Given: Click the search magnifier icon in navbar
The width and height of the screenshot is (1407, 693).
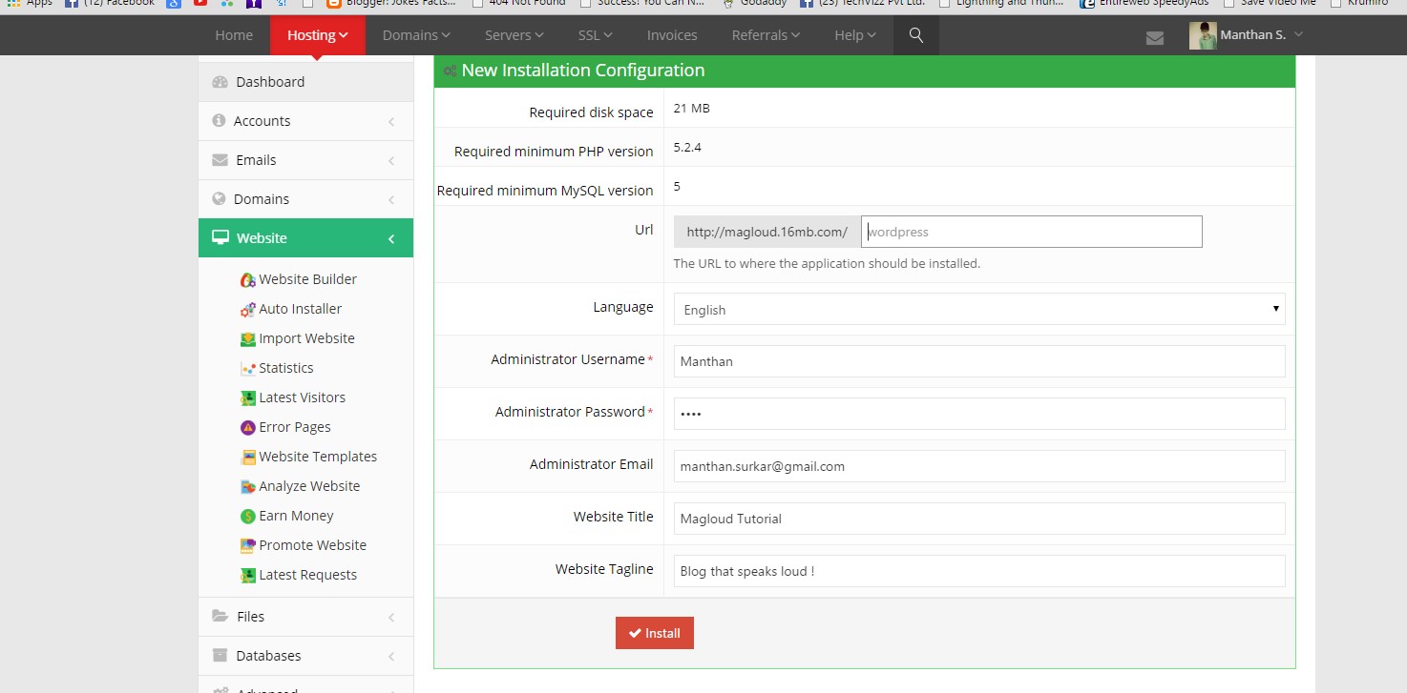Looking at the screenshot, I should (x=916, y=35).
